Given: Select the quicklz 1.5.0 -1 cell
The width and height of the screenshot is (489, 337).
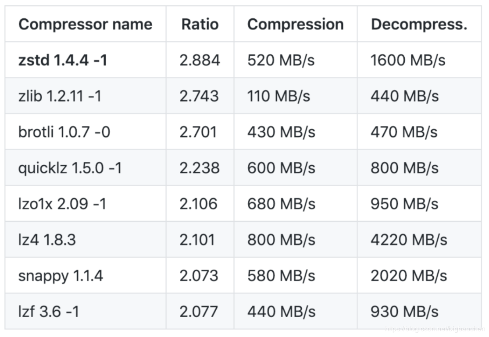Looking at the screenshot, I should pyautogui.click(x=70, y=168).
